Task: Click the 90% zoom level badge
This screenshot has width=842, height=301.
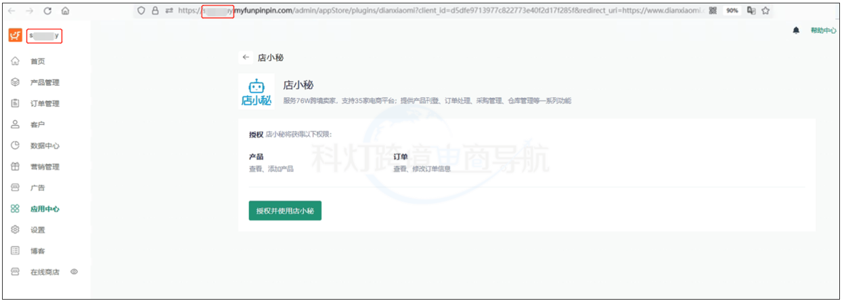Action: (732, 11)
